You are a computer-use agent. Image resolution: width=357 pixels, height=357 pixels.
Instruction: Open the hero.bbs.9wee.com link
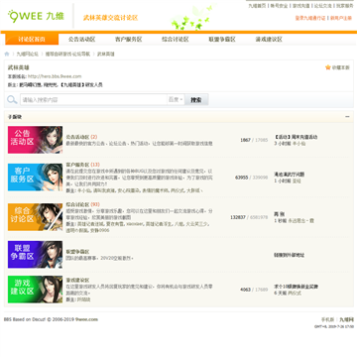(x=55, y=76)
